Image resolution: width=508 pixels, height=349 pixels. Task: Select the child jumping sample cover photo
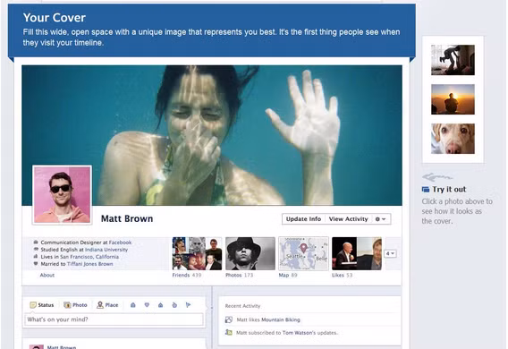coord(453,60)
